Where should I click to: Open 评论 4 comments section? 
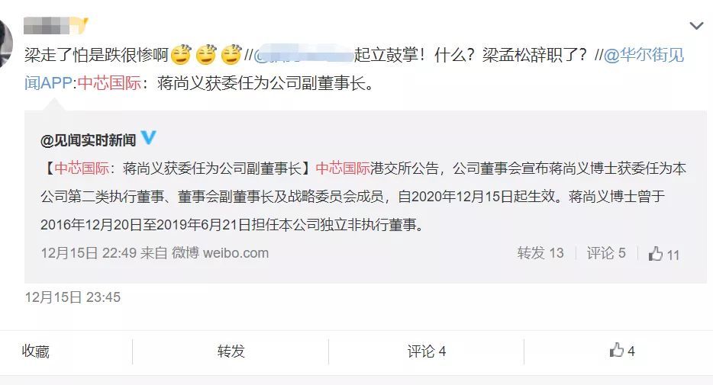(x=426, y=351)
